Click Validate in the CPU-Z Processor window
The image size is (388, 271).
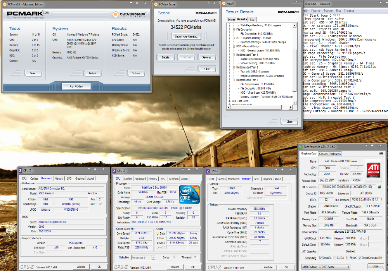point(175,267)
